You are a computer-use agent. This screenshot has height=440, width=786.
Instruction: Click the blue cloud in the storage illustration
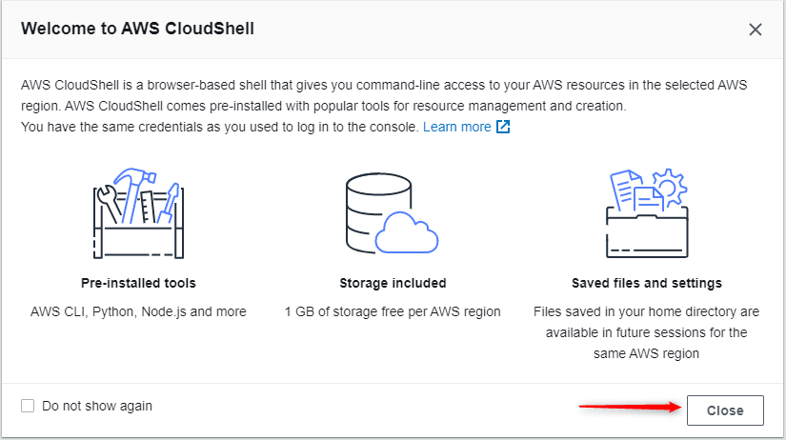pyautogui.click(x=407, y=232)
